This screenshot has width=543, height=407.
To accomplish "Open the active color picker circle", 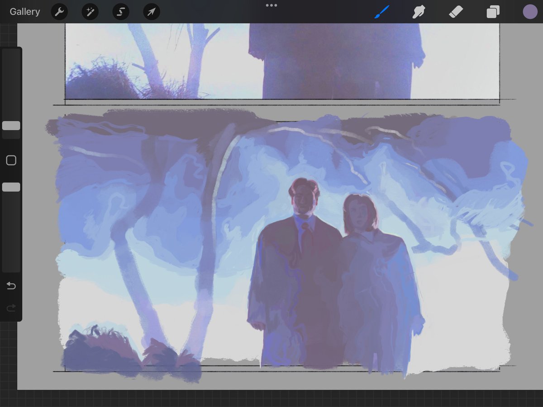I will point(530,12).
